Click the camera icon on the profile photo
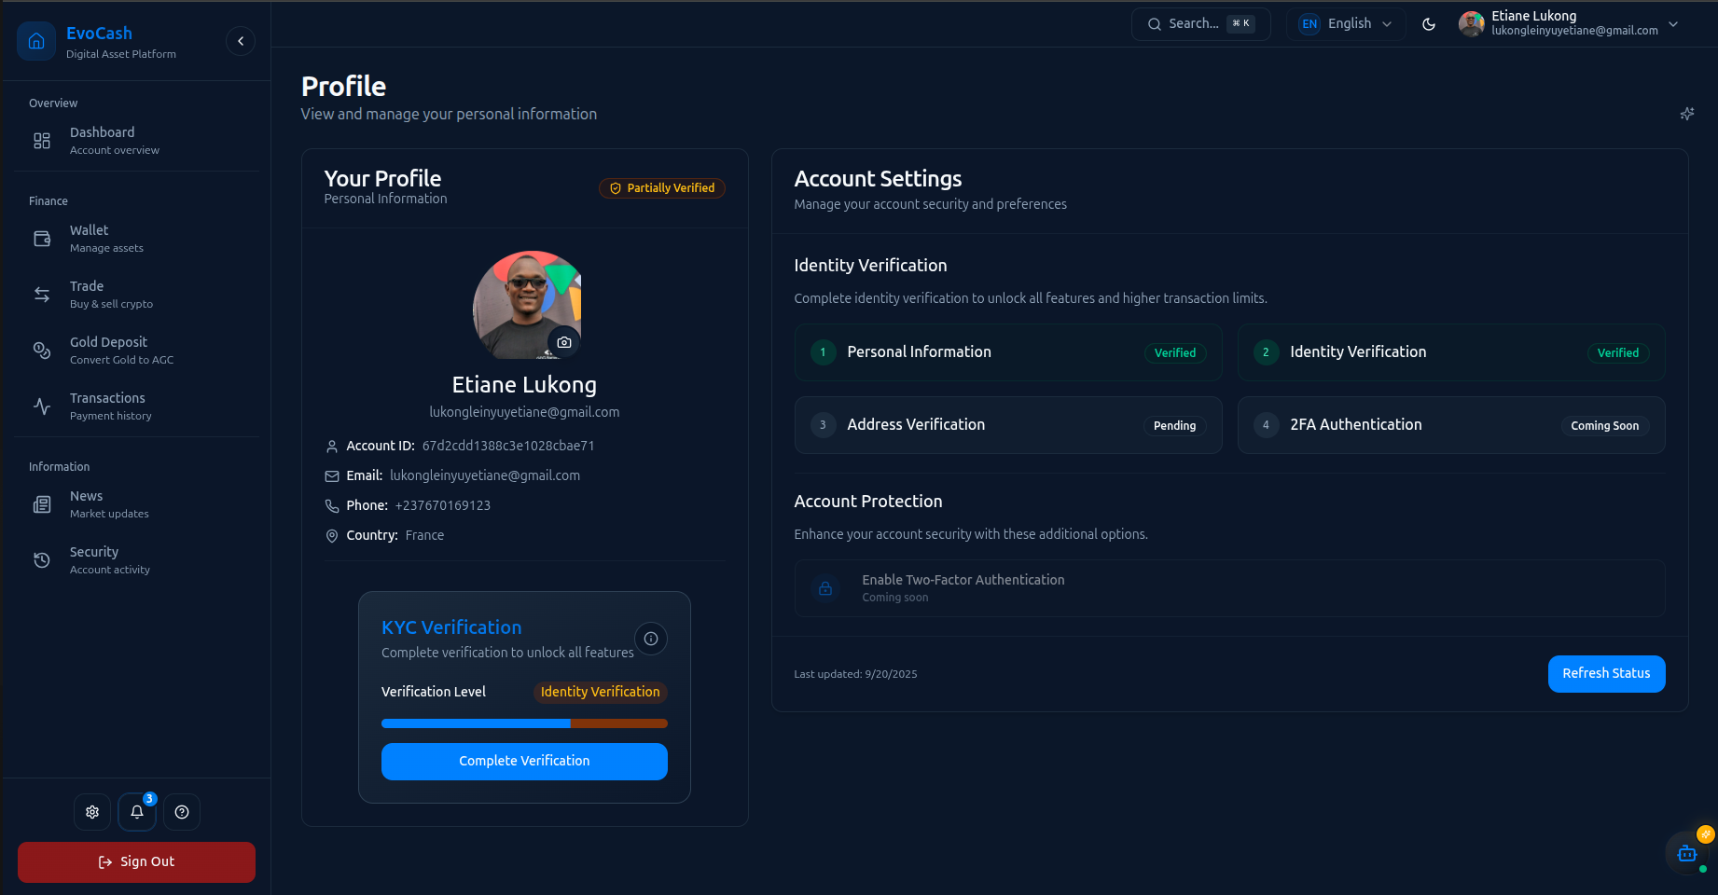This screenshot has height=895, width=1718. 564,342
